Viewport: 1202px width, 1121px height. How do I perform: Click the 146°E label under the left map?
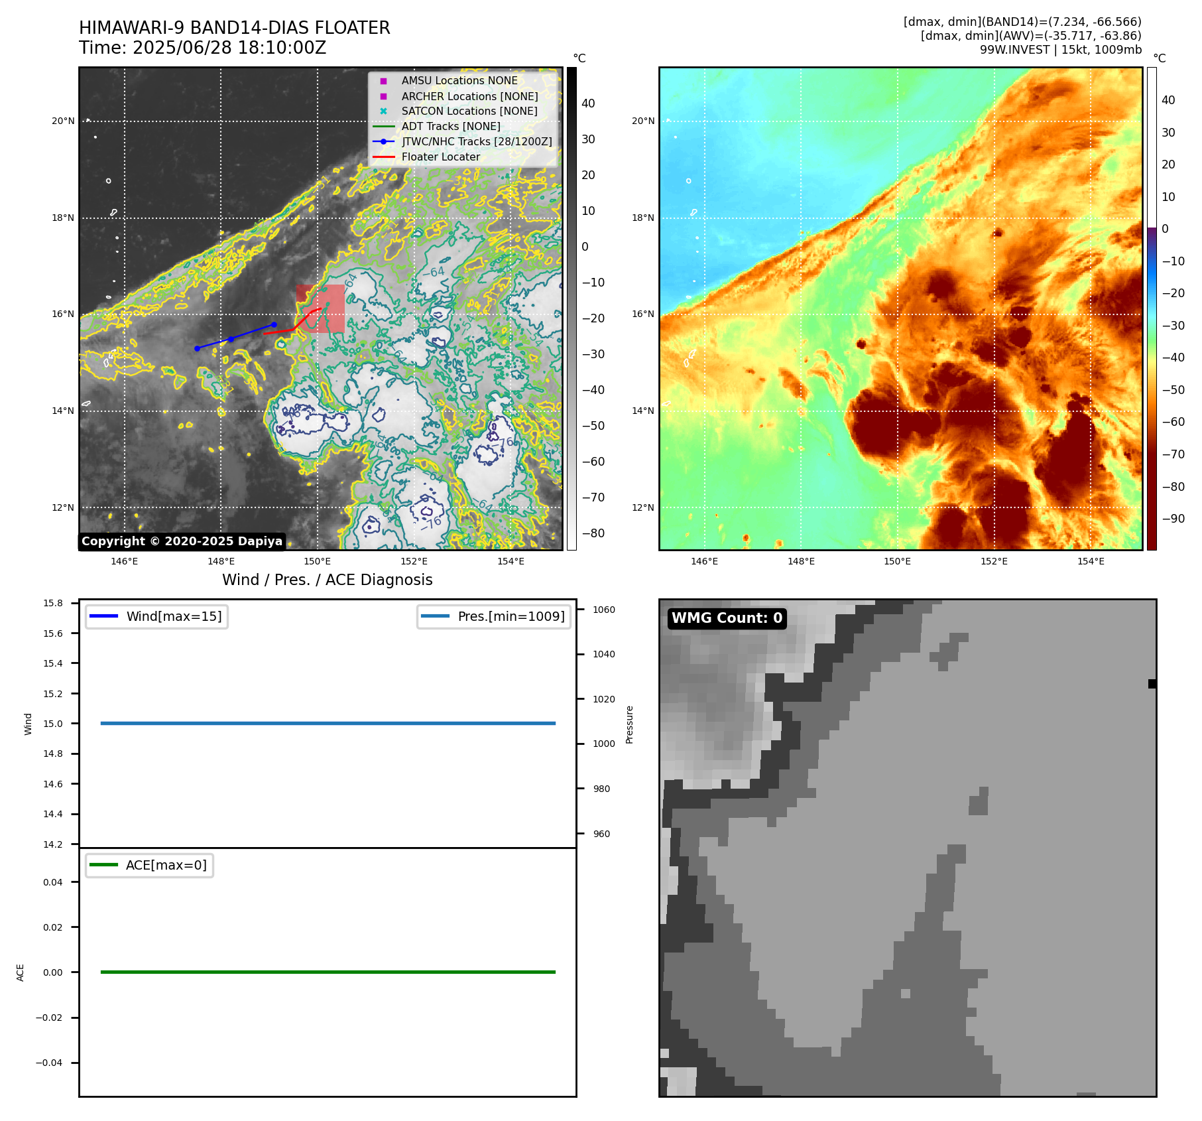point(125,562)
